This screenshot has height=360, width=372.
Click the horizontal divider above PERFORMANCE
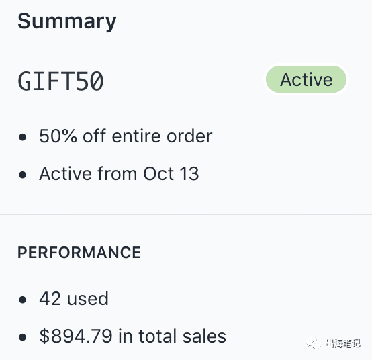tap(186, 214)
